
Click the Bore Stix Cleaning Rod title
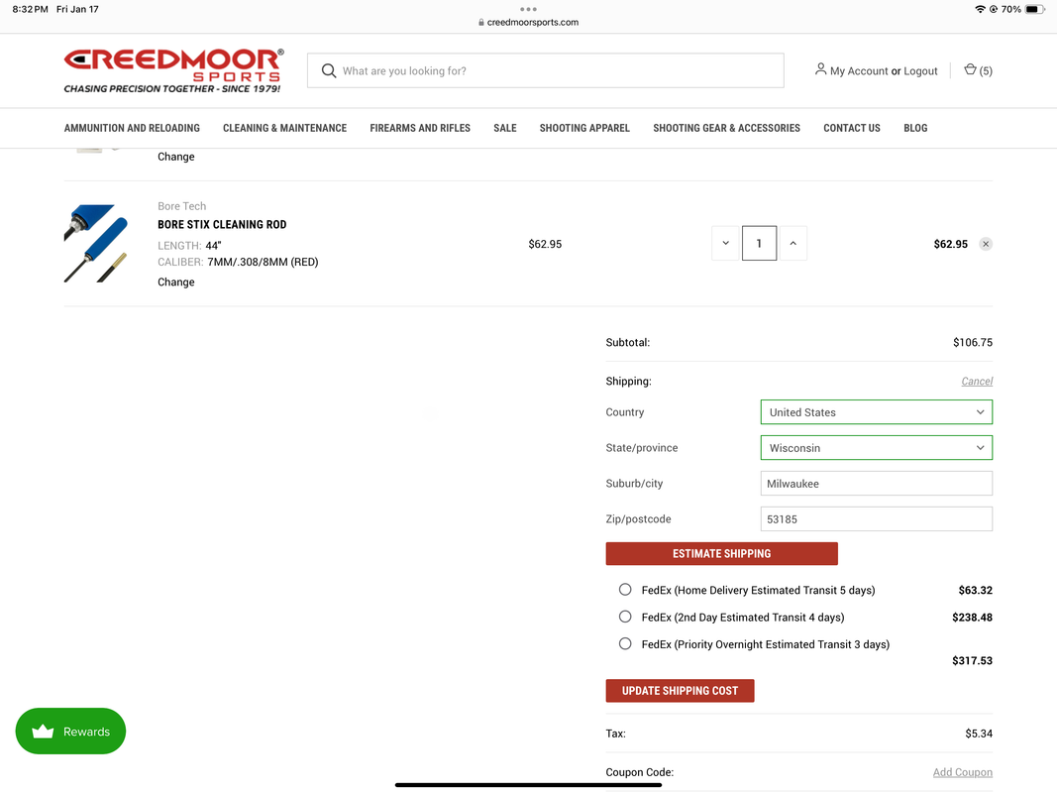tap(222, 225)
